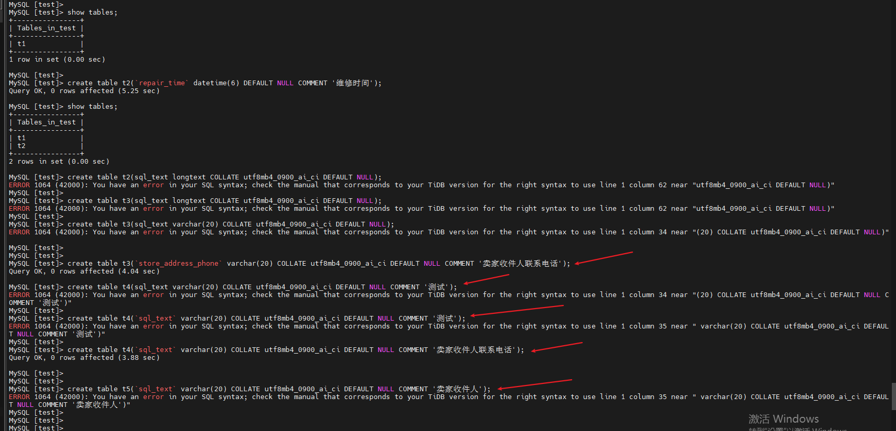Click the 'Query OK' line showing 4.04 sec
The width and height of the screenshot is (896, 431).
[x=84, y=271]
